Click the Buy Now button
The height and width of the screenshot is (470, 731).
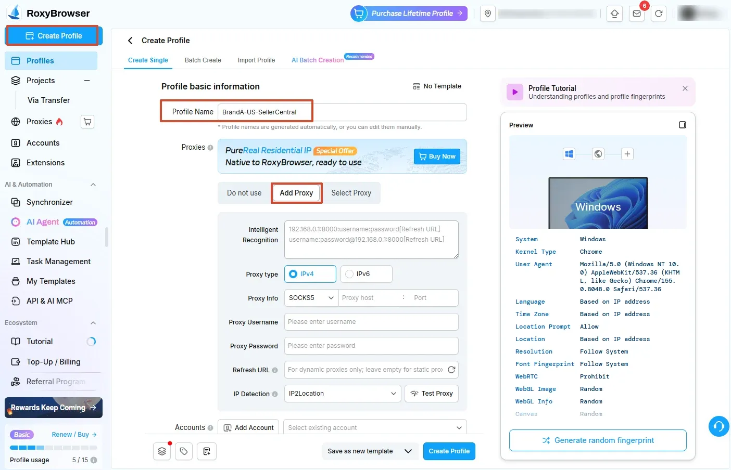click(x=437, y=156)
